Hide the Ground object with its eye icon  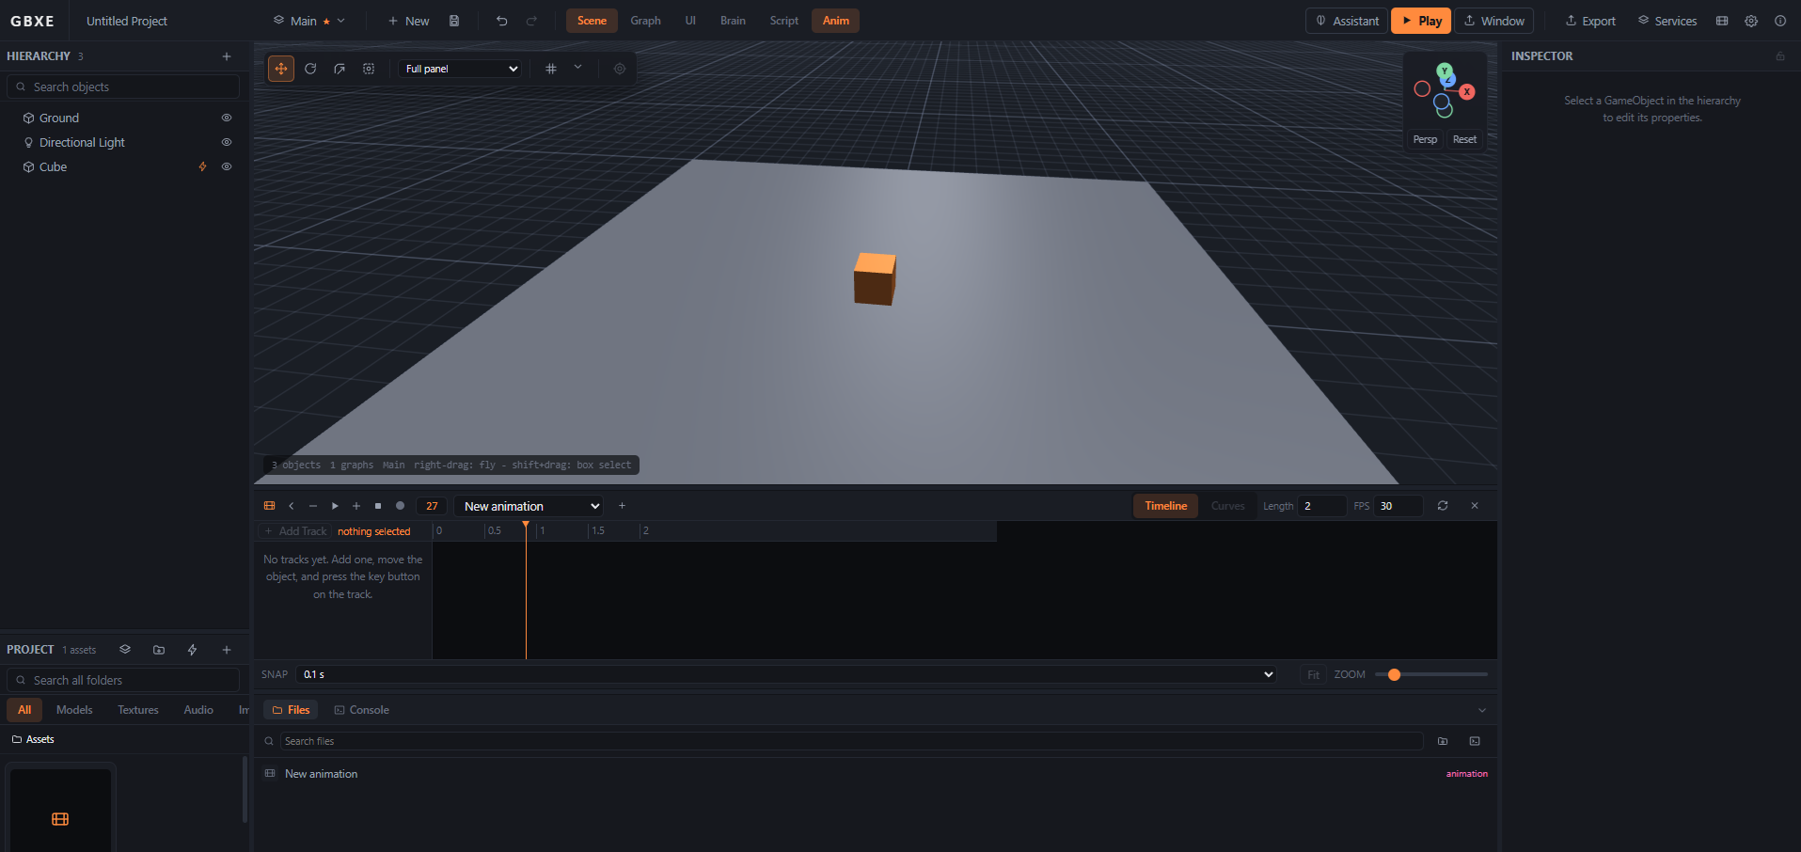(227, 118)
